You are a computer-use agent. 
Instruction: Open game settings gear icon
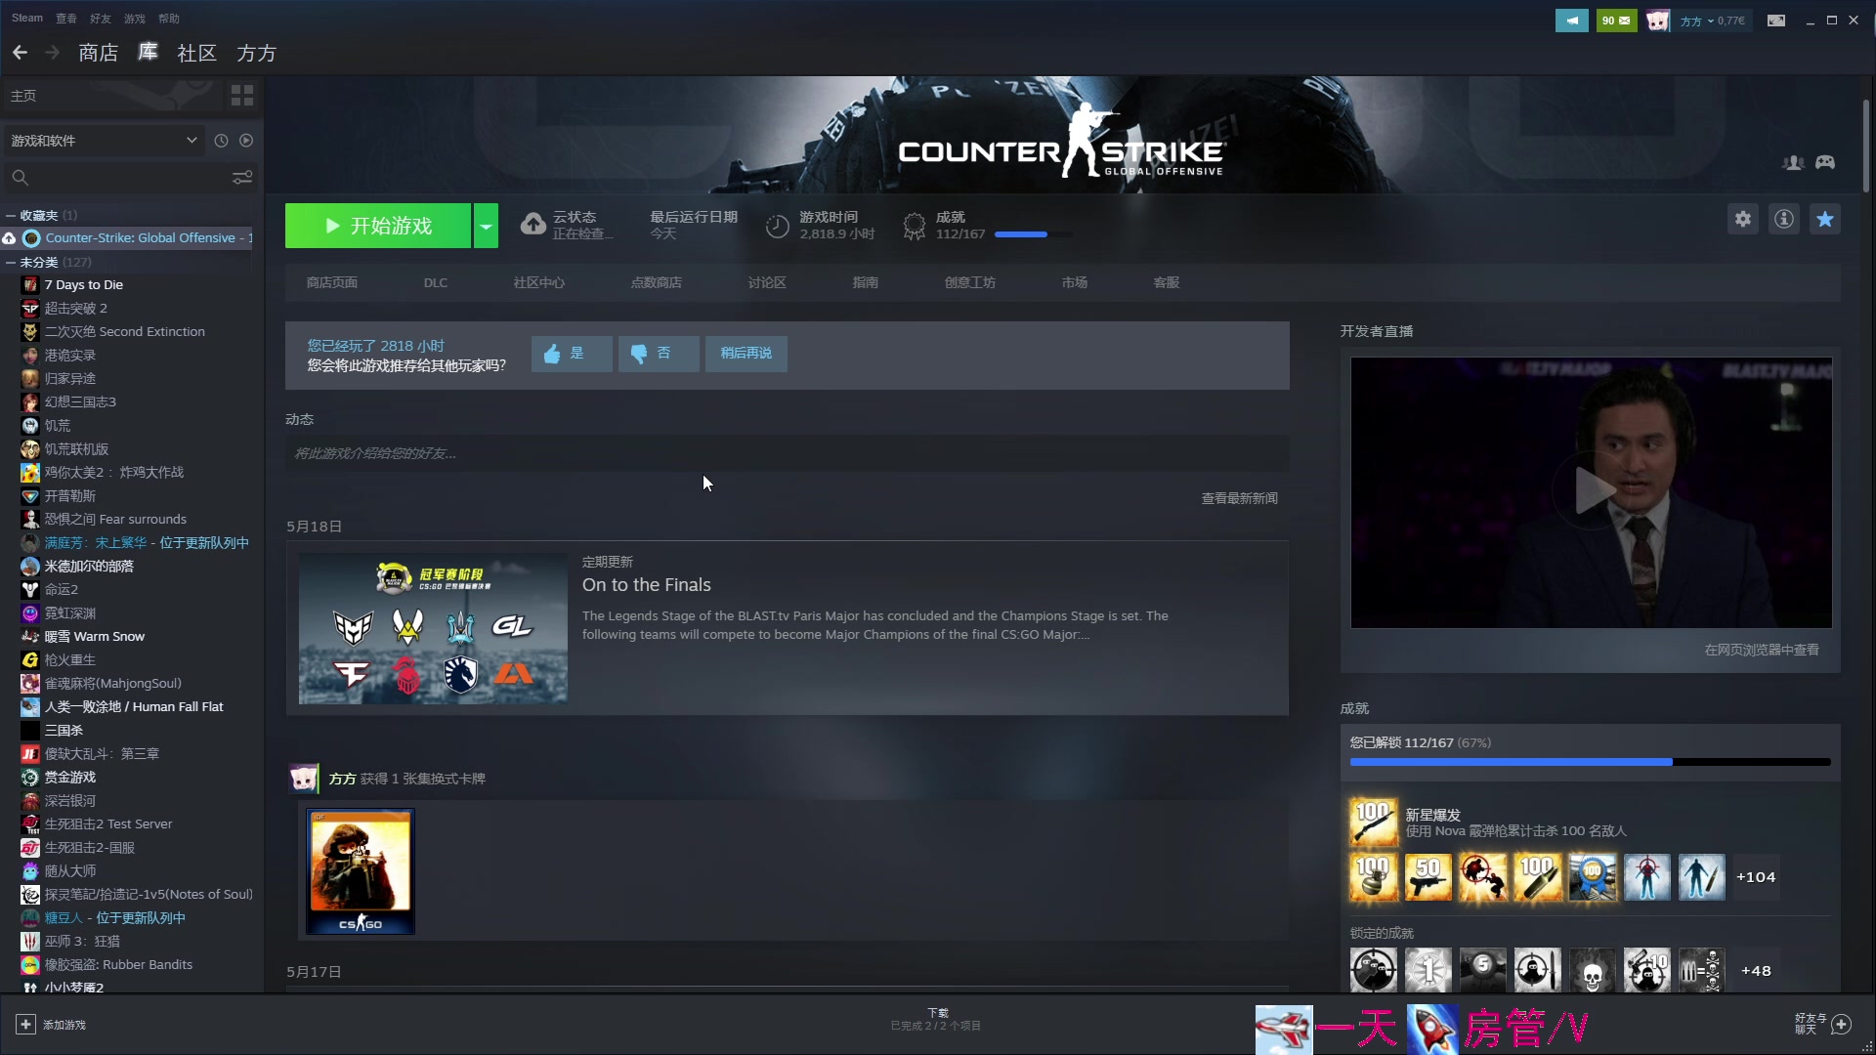1743,219
